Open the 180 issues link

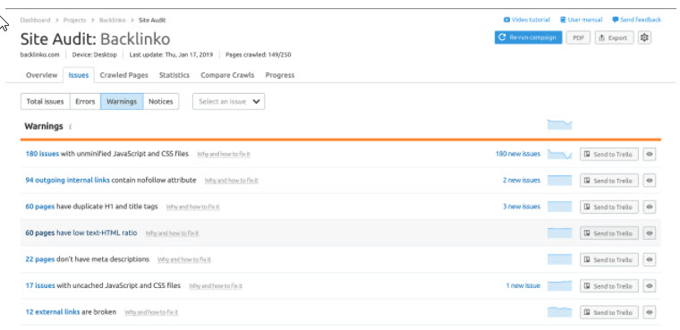click(x=42, y=154)
